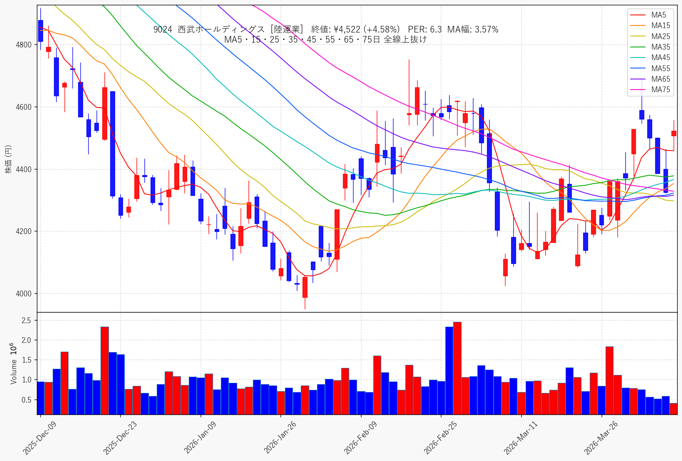Image resolution: width=682 pixels, height=461 pixels.
Task: Click the 4400 price axis tick
Action: (x=23, y=169)
